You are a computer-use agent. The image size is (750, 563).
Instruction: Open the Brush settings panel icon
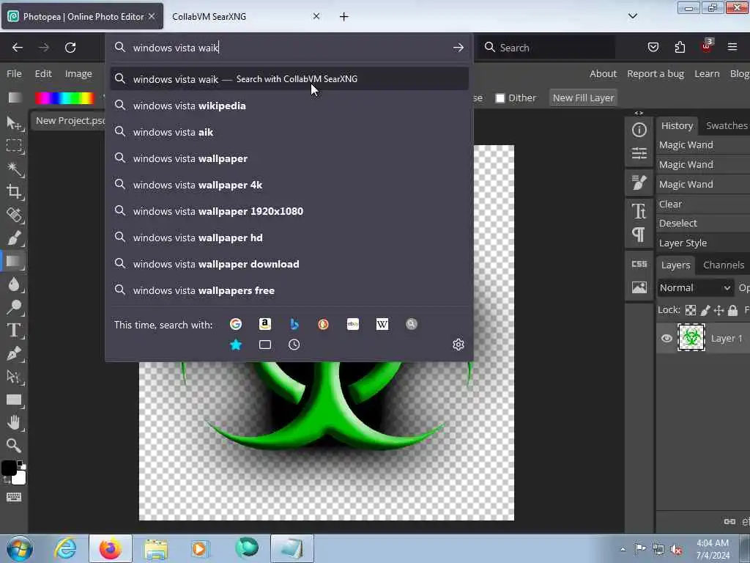pos(639,183)
